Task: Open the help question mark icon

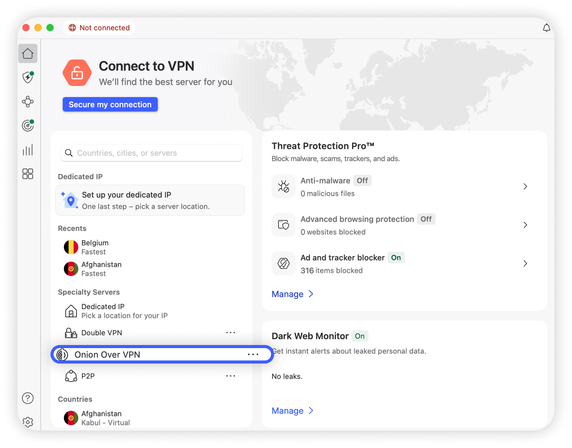Action: pyautogui.click(x=28, y=398)
